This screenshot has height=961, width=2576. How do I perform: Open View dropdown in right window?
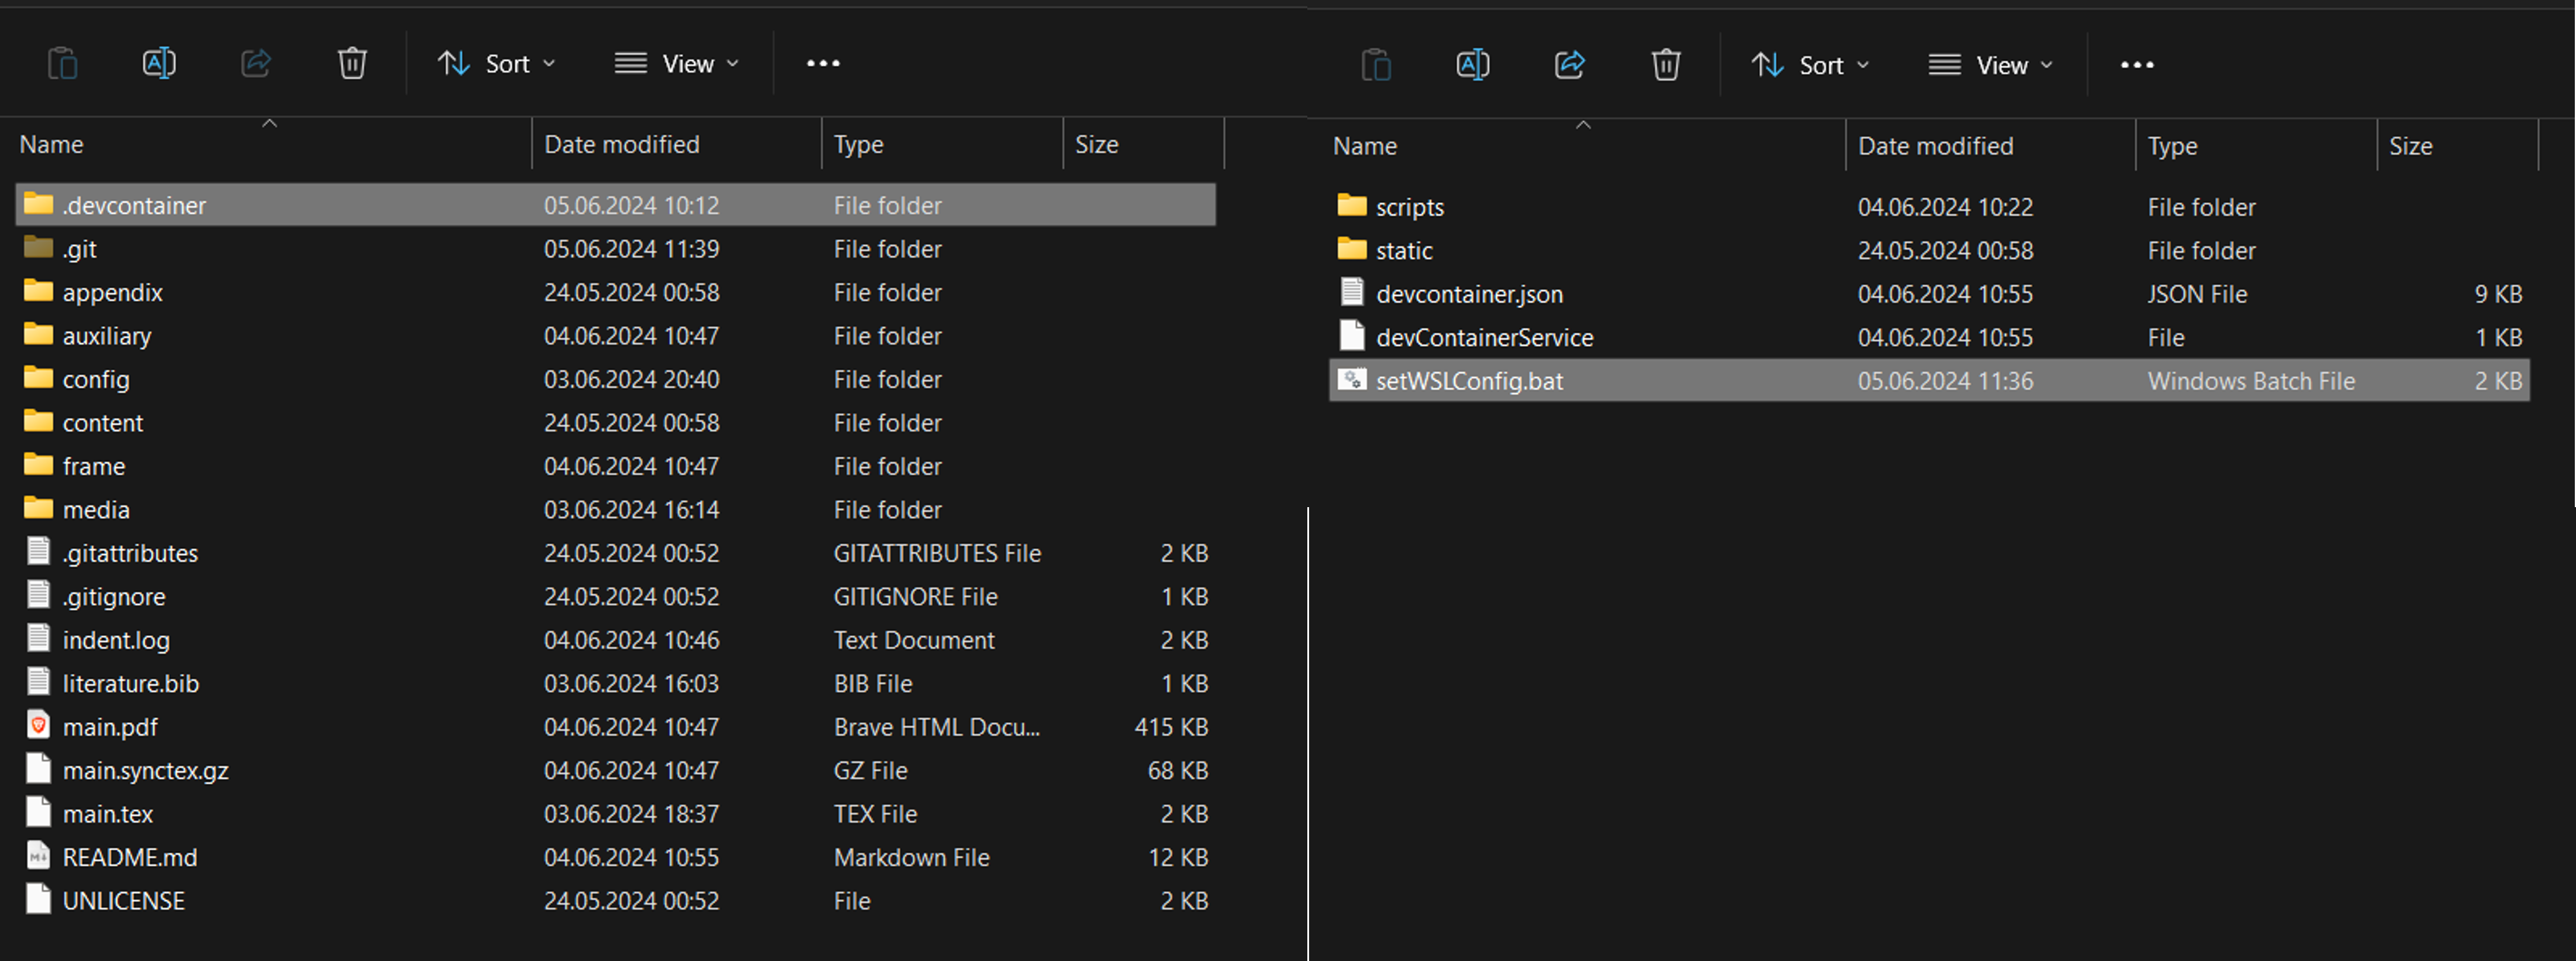pos(1990,66)
